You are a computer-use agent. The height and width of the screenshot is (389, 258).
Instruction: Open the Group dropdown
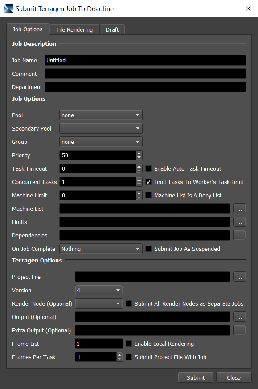click(x=101, y=142)
